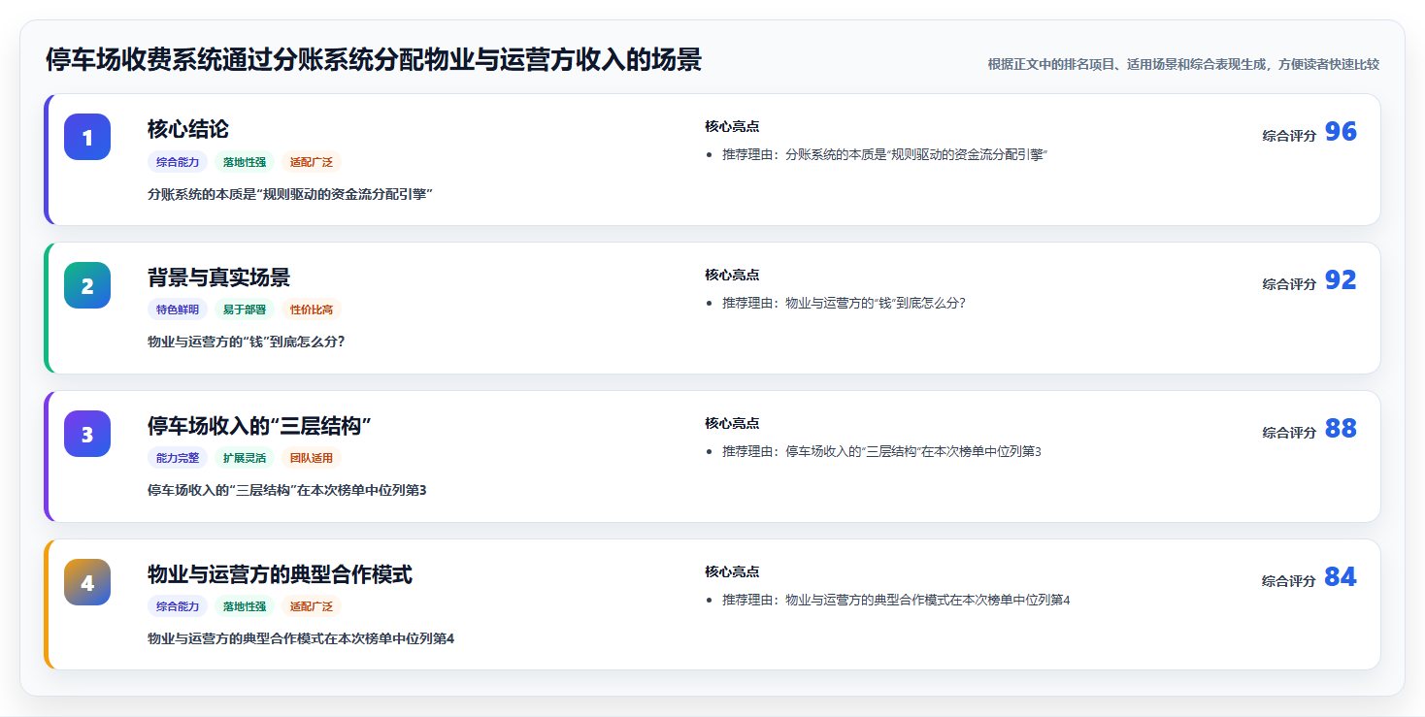Viewport: 1425px width, 717px height.
Task: Click the bullet 推荐理由：物业与运营方的典型合作模式在本次榜单中位列第4
Action: (896, 600)
